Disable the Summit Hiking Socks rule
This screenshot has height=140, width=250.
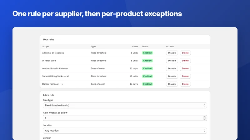tap(172, 76)
